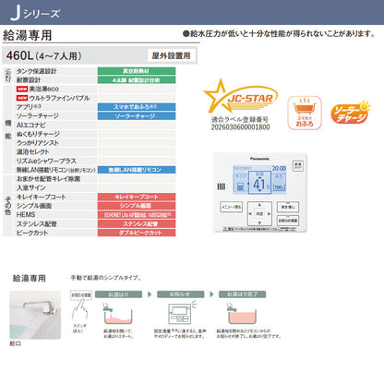This screenshot has height=384, width=384.
Task: Click the お湯はり完了 step header
Action: coord(243,294)
